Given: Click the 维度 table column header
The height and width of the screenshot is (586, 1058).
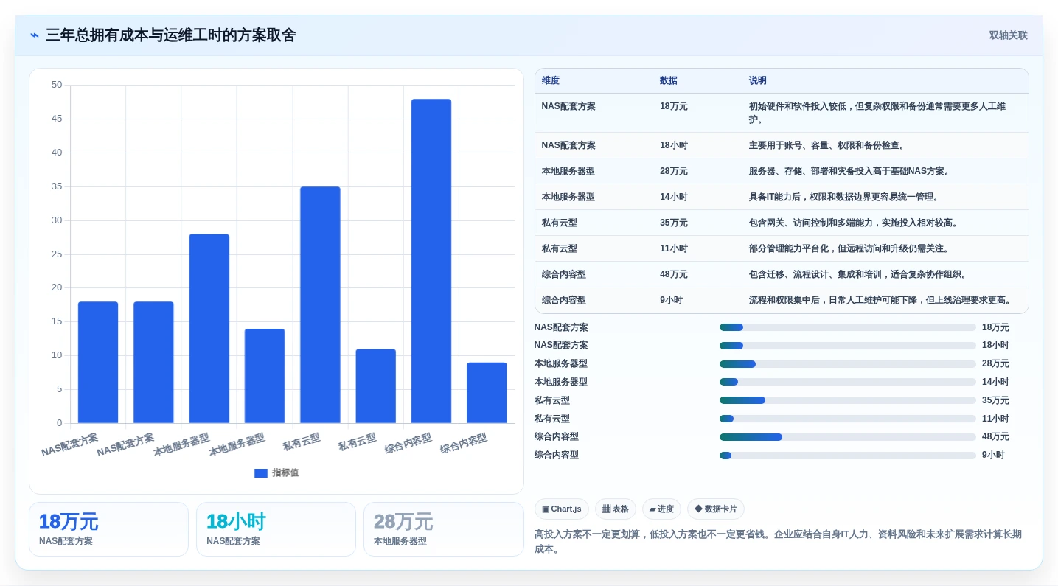Looking at the screenshot, I should click(x=551, y=81).
